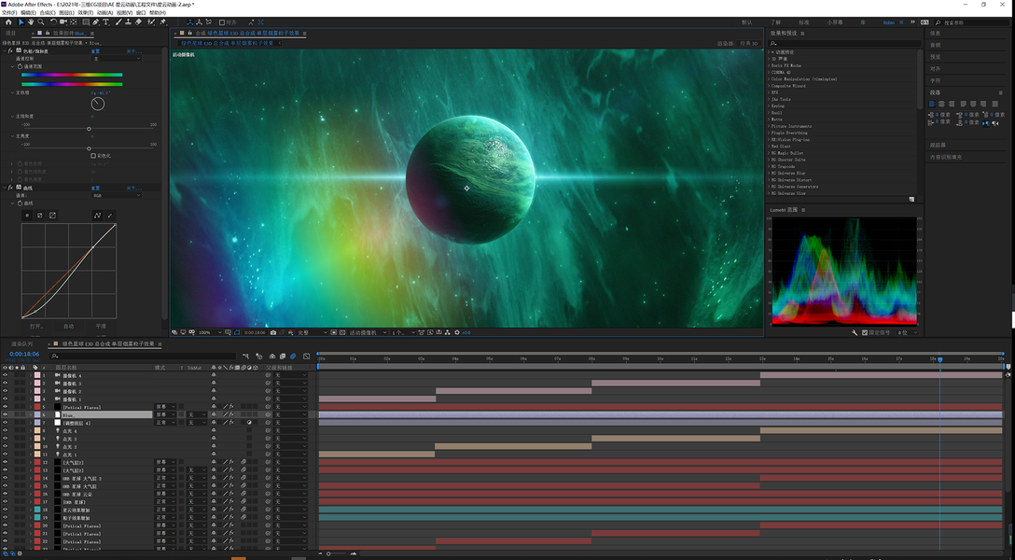
Task: Click left-align text icon in Paragraph panel
Action: pos(932,104)
